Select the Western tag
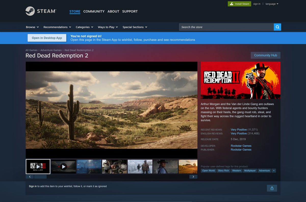 point(236,171)
